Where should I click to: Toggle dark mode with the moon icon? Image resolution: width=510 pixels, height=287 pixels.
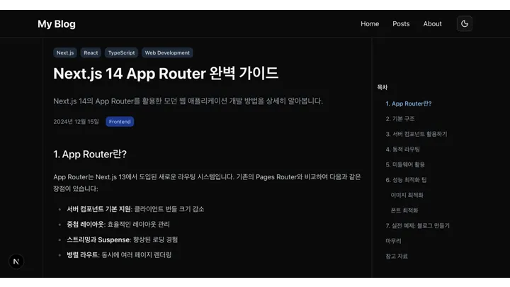465,24
